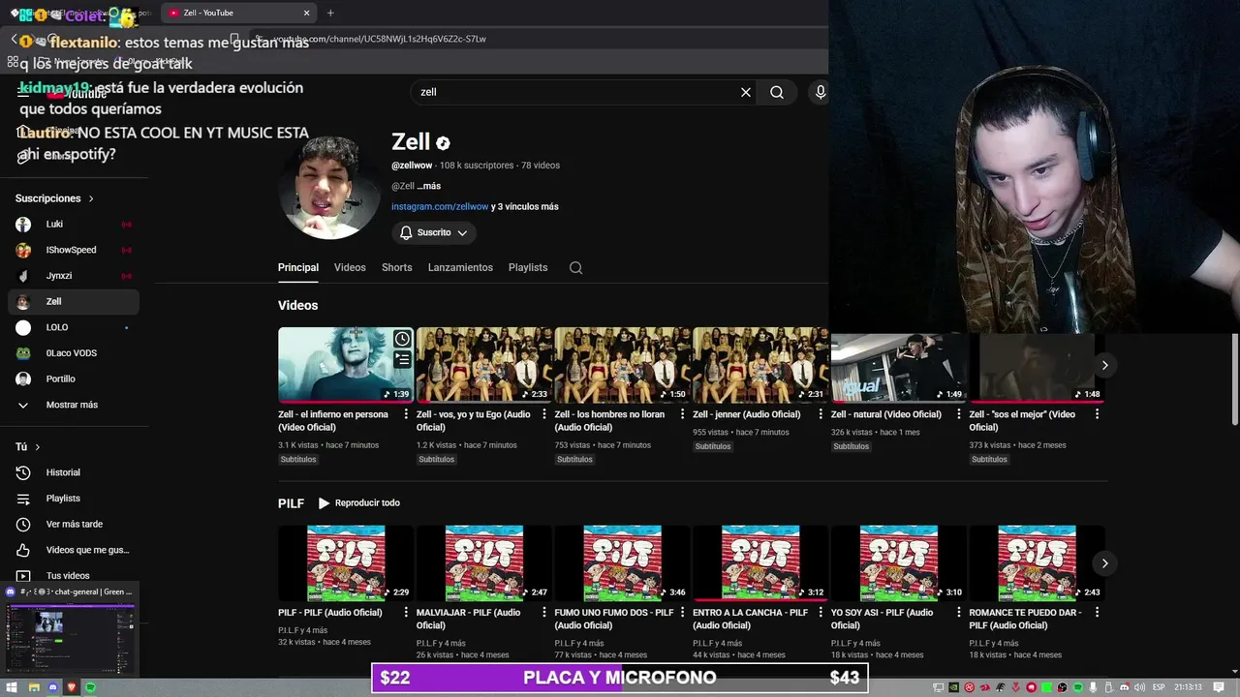Expand channel description '...más'
Image resolution: width=1240 pixels, height=697 pixels.
(x=429, y=186)
